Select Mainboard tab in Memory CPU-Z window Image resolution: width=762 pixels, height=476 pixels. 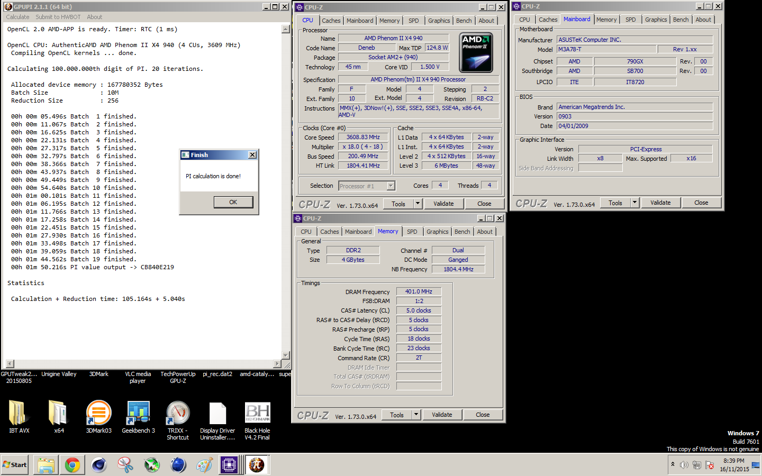(x=358, y=232)
